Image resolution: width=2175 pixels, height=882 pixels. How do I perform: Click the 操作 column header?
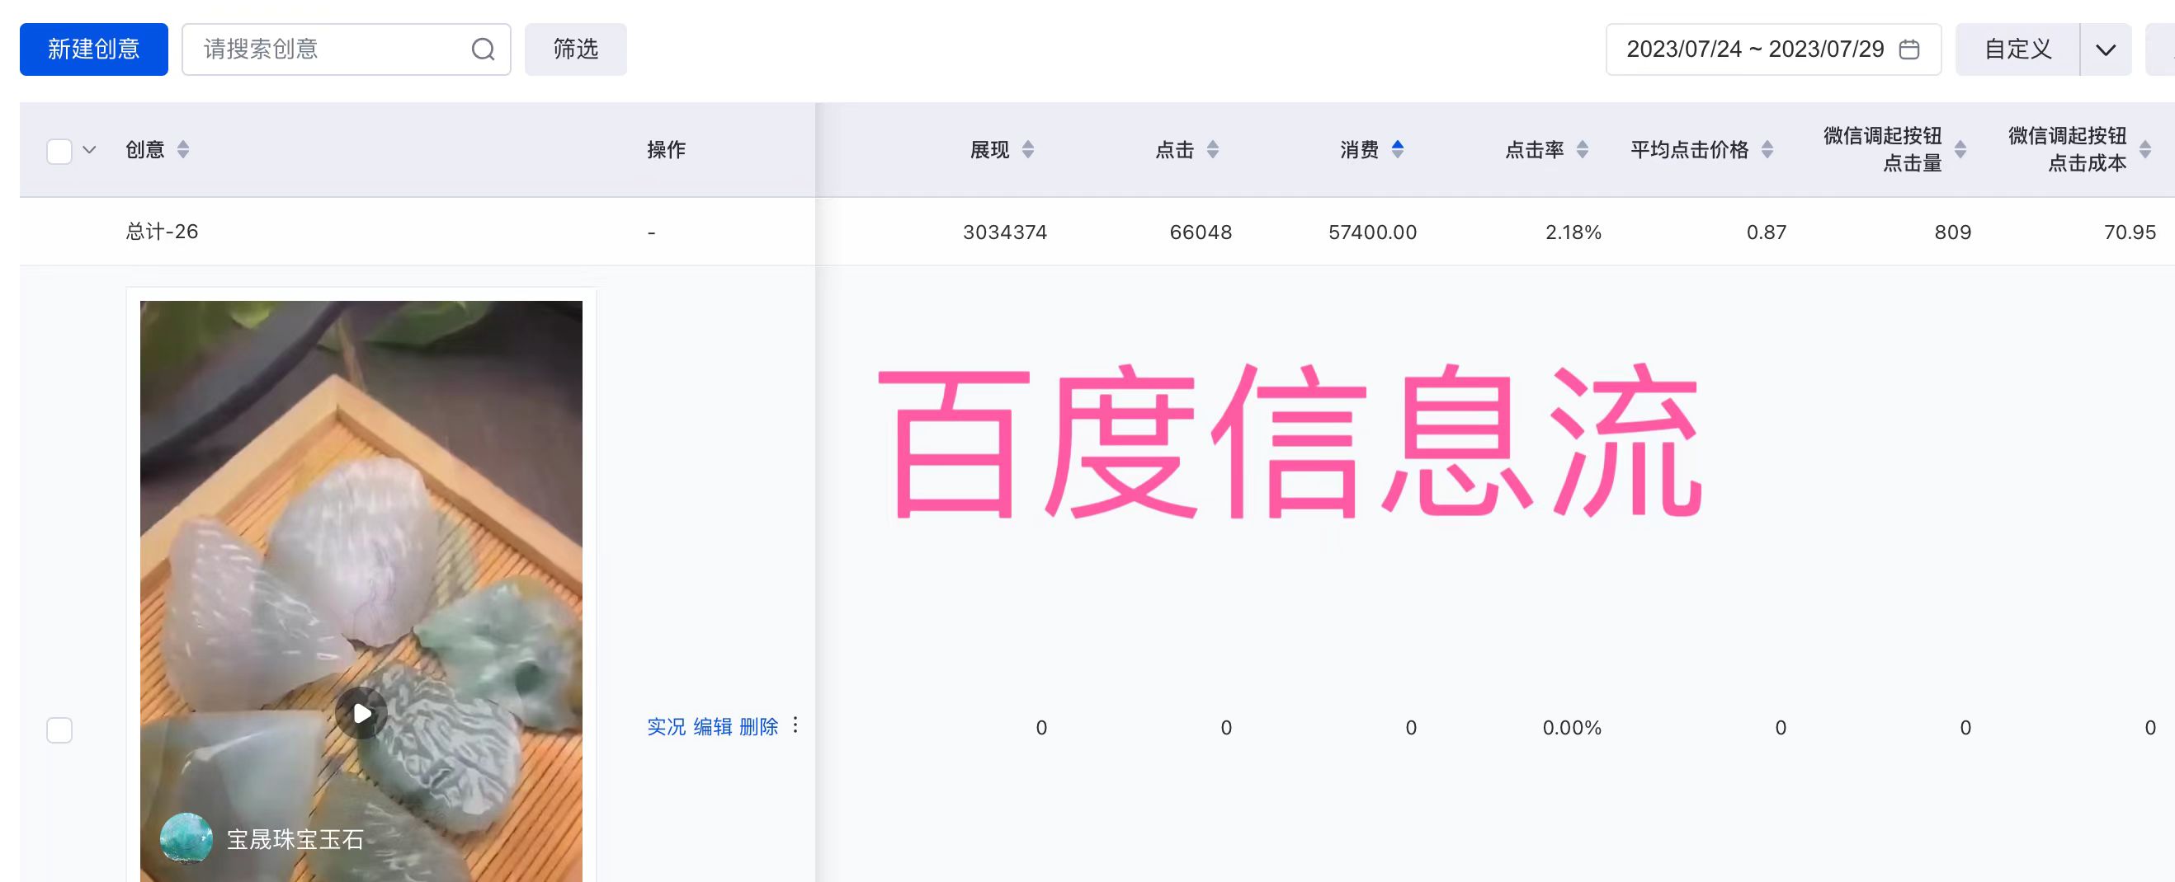[x=666, y=150]
